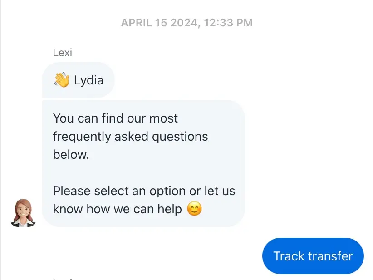Click empty chat area right of Lydia bubble
The width and height of the screenshot is (373, 280).
point(238,80)
